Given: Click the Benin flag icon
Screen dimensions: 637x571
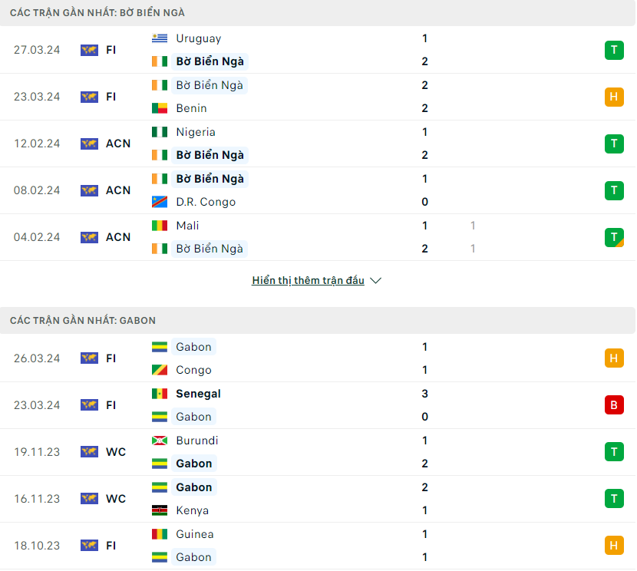Looking at the screenshot, I should (x=160, y=108).
